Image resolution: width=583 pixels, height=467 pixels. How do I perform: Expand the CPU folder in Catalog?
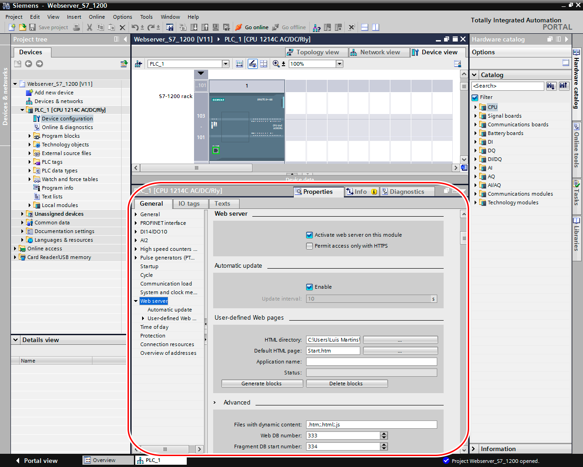476,107
